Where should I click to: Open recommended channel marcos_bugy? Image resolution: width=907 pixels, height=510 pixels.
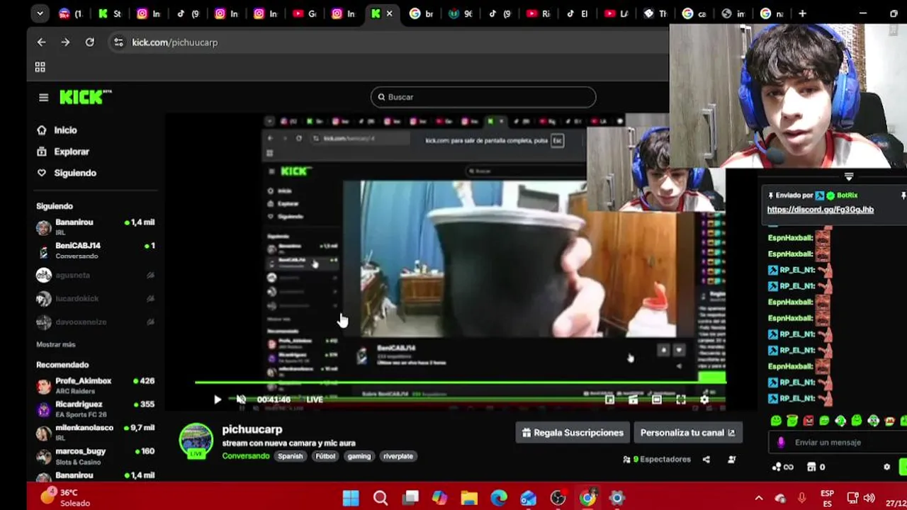pyautogui.click(x=96, y=455)
